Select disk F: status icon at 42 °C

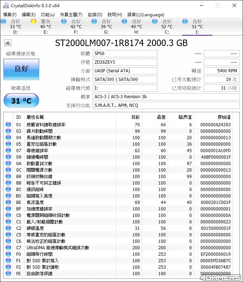(x=64, y=22)
